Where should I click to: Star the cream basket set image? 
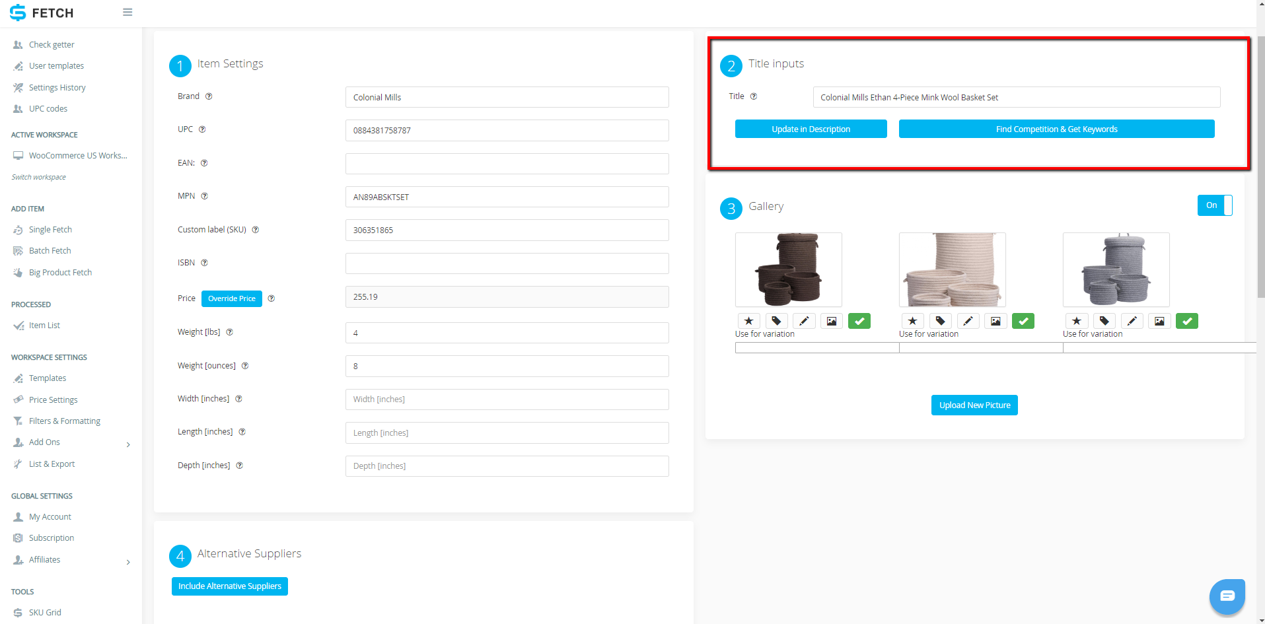pos(912,321)
